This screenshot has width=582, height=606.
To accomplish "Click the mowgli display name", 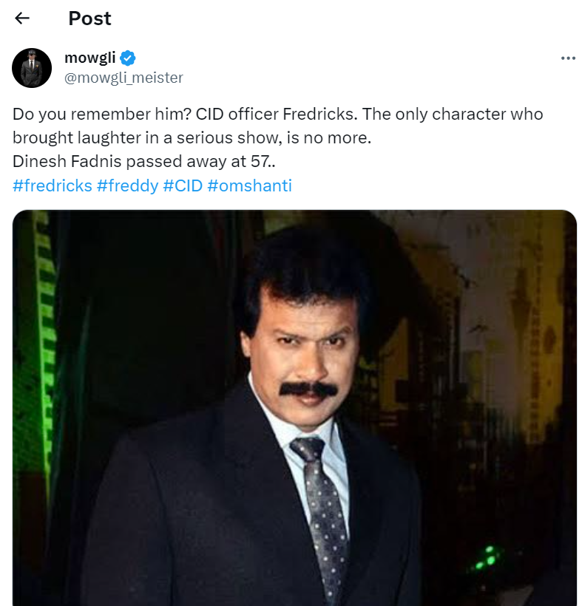I will click(90, 58).
